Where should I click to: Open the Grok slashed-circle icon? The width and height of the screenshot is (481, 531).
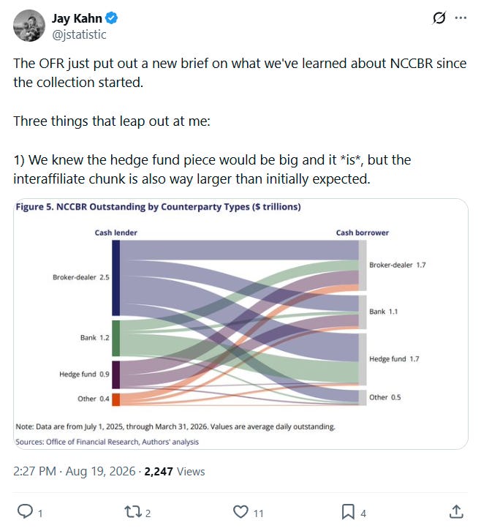tap(439, 18)
